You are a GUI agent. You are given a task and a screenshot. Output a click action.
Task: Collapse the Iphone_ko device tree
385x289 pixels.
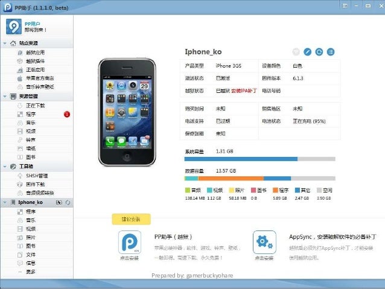5,202
